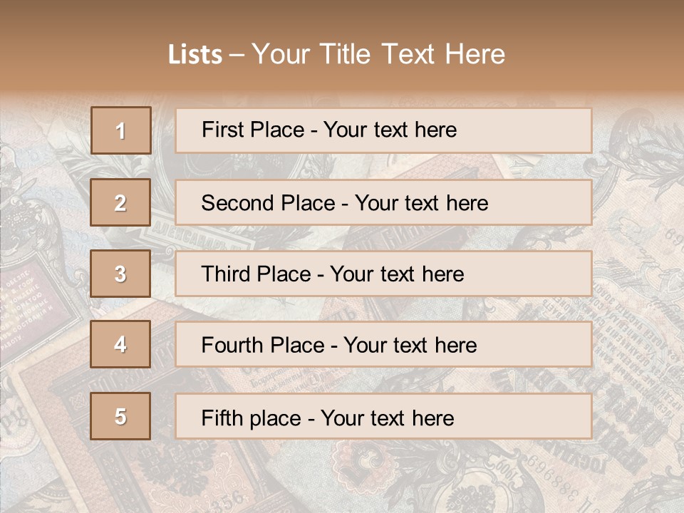684x513 pixels.
Task: Select the number 2 box
Action: pos(120,202)
